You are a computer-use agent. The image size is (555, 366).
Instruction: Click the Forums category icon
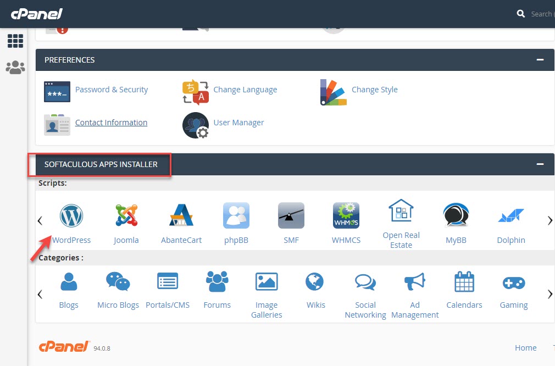coord(217,282)
